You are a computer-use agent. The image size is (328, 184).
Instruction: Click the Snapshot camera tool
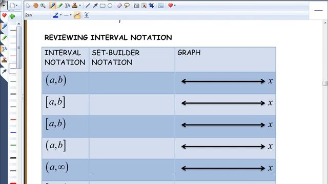point(136,6)
